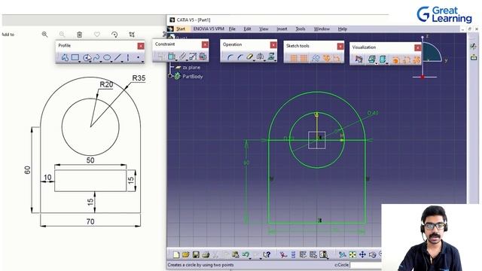The height and width of the screenshot is (271, 482).
Task: Select the Ellipse tool in Profile toolbar
Action: click(x=107, y=57)
